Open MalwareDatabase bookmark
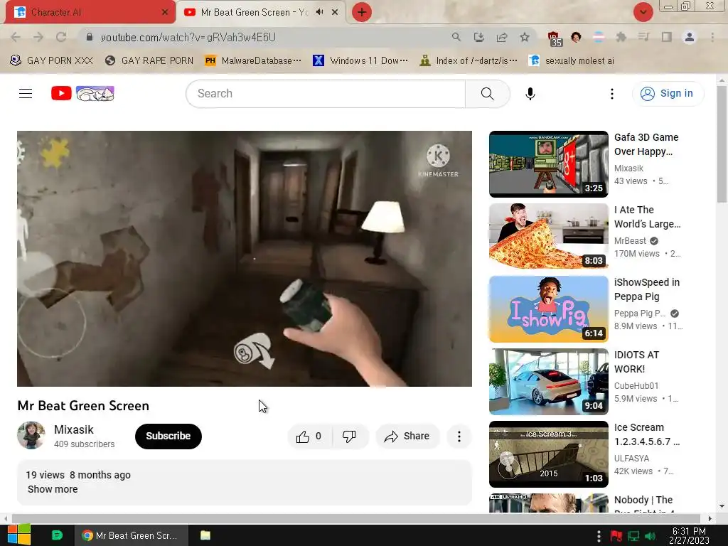Screen dimensions: 728x546 253,61
